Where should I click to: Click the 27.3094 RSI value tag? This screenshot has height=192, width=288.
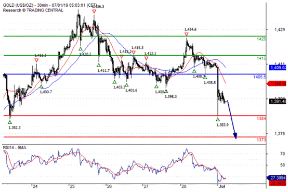pos(277,177)
